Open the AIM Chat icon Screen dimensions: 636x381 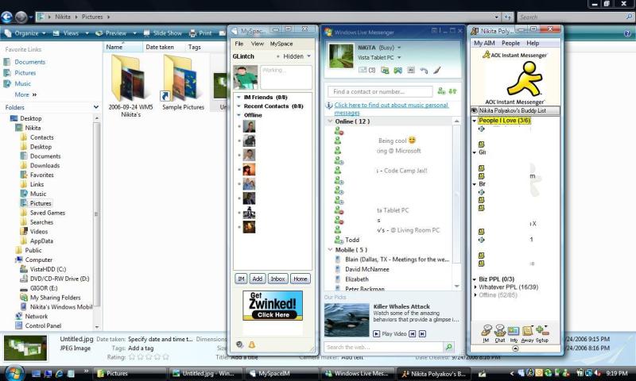500,333
